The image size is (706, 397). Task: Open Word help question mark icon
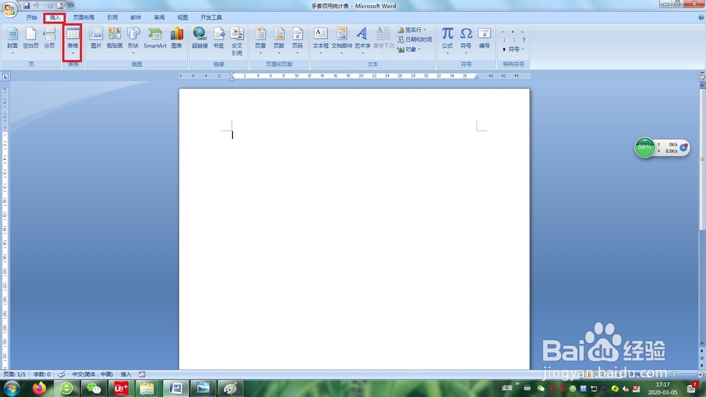(701, 18)
